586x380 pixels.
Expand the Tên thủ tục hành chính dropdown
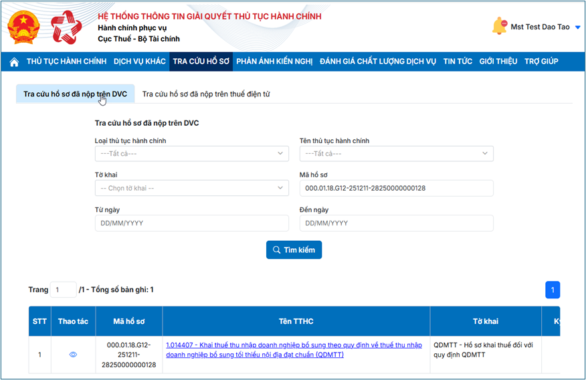[x=396, y=154]
